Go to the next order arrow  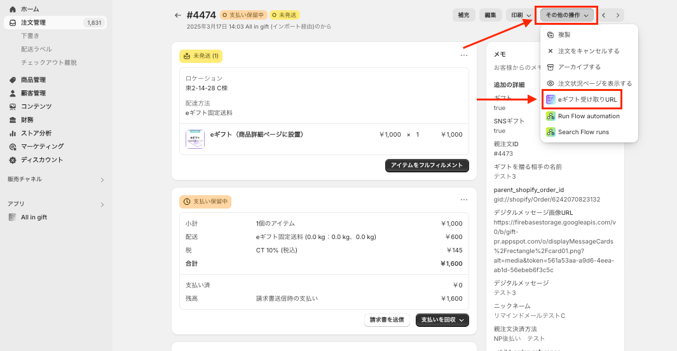click(x=617, y=15)
